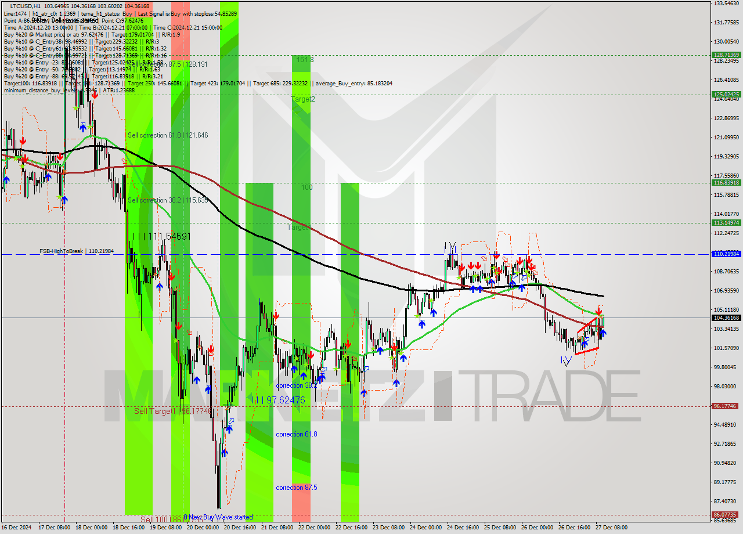Click the red 96.17746 price tag
The width and height of the screenshot is (743, 534).
726,406
